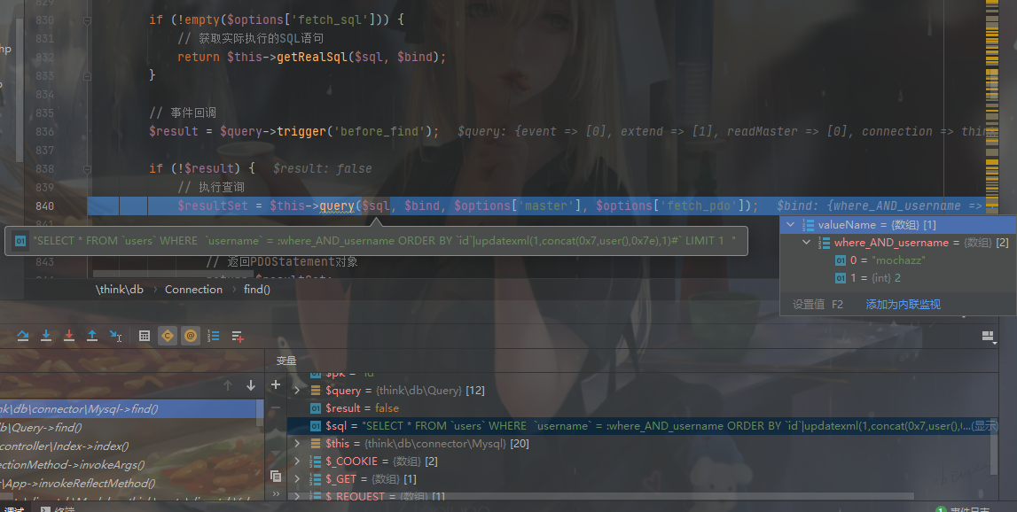This screenshot has height=512, width=1017.
Task: Click the \think\db breadcrumb
Action: 120,290
